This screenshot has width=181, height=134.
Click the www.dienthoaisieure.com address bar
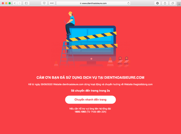tap(94, 3)
